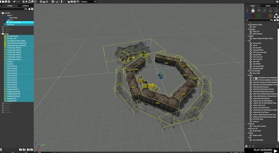The height and width of the screenshot is (153, 279).
Task: Select the translation (move) widget
Action: [x=26, y=2]
